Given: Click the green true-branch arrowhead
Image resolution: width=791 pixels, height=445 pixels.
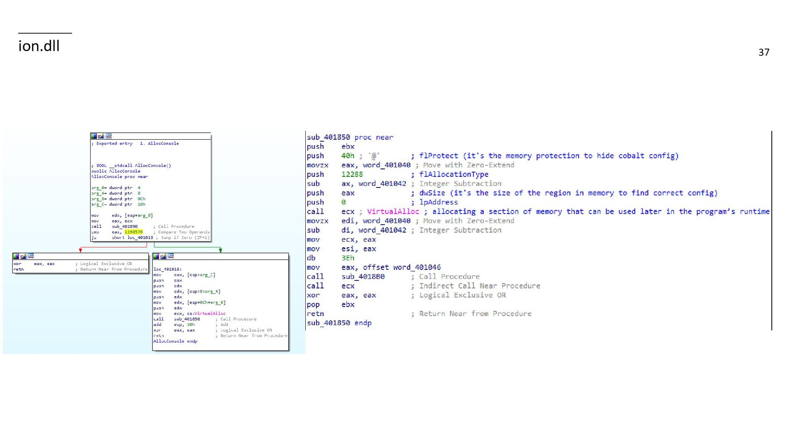Looking at the screenshot, I should 220,251.
